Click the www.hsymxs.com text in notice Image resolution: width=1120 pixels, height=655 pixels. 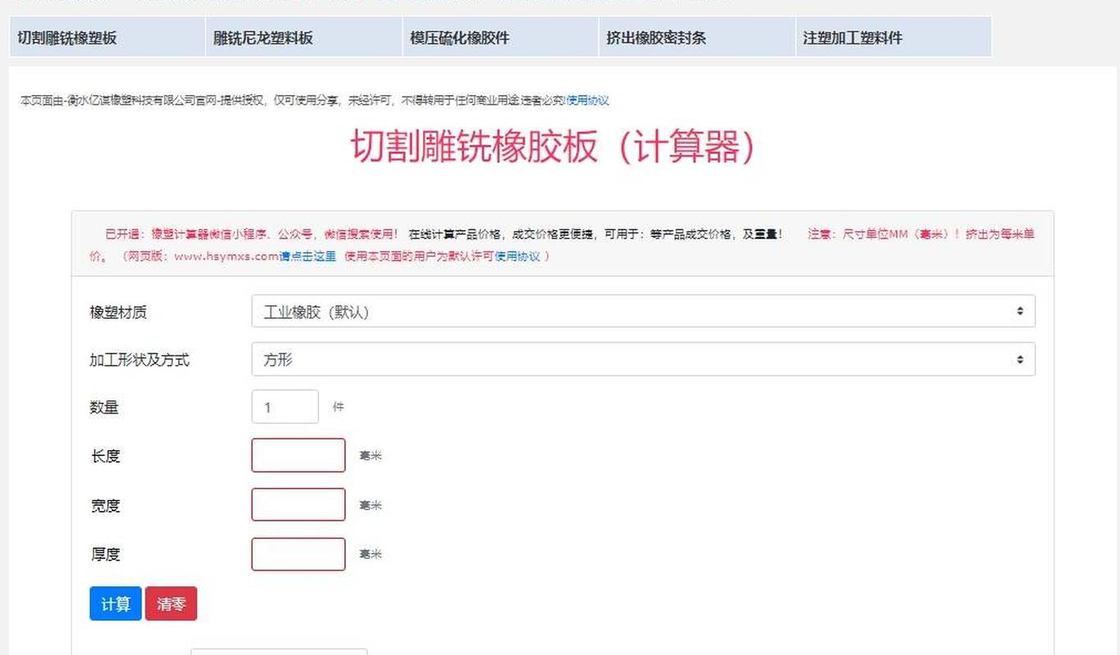(227, 255)
